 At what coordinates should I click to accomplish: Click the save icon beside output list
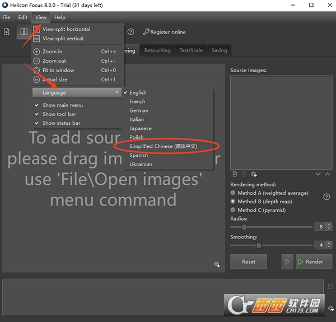pos(330,286)
